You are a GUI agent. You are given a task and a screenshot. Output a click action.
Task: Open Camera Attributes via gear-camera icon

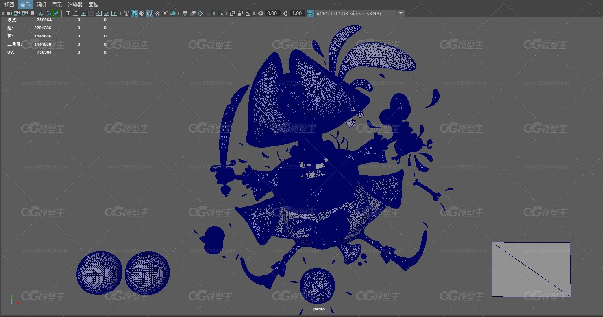(24, 13)
